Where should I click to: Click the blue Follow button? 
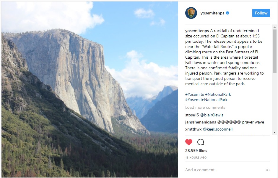pos(261,13)
